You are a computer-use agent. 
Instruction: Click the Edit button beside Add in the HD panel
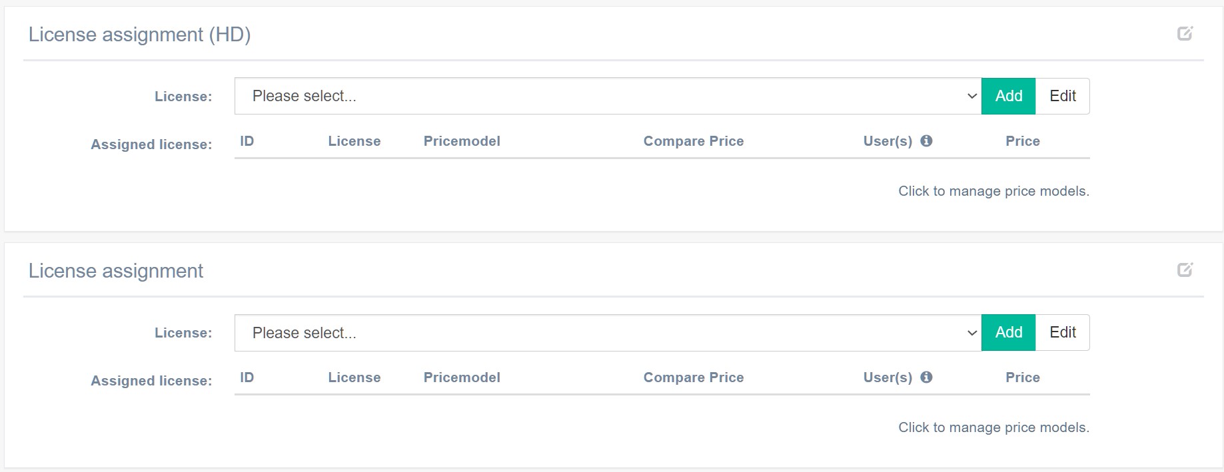pos(1062,96)
